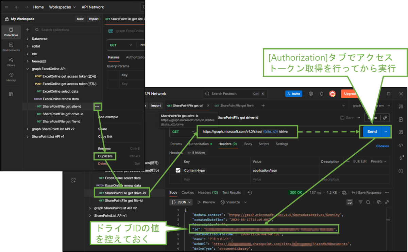Image resolution: width=408 pixels, height=252 pixels.
Task: Copy response body with the copy icon
Action: tap(379, 202)
